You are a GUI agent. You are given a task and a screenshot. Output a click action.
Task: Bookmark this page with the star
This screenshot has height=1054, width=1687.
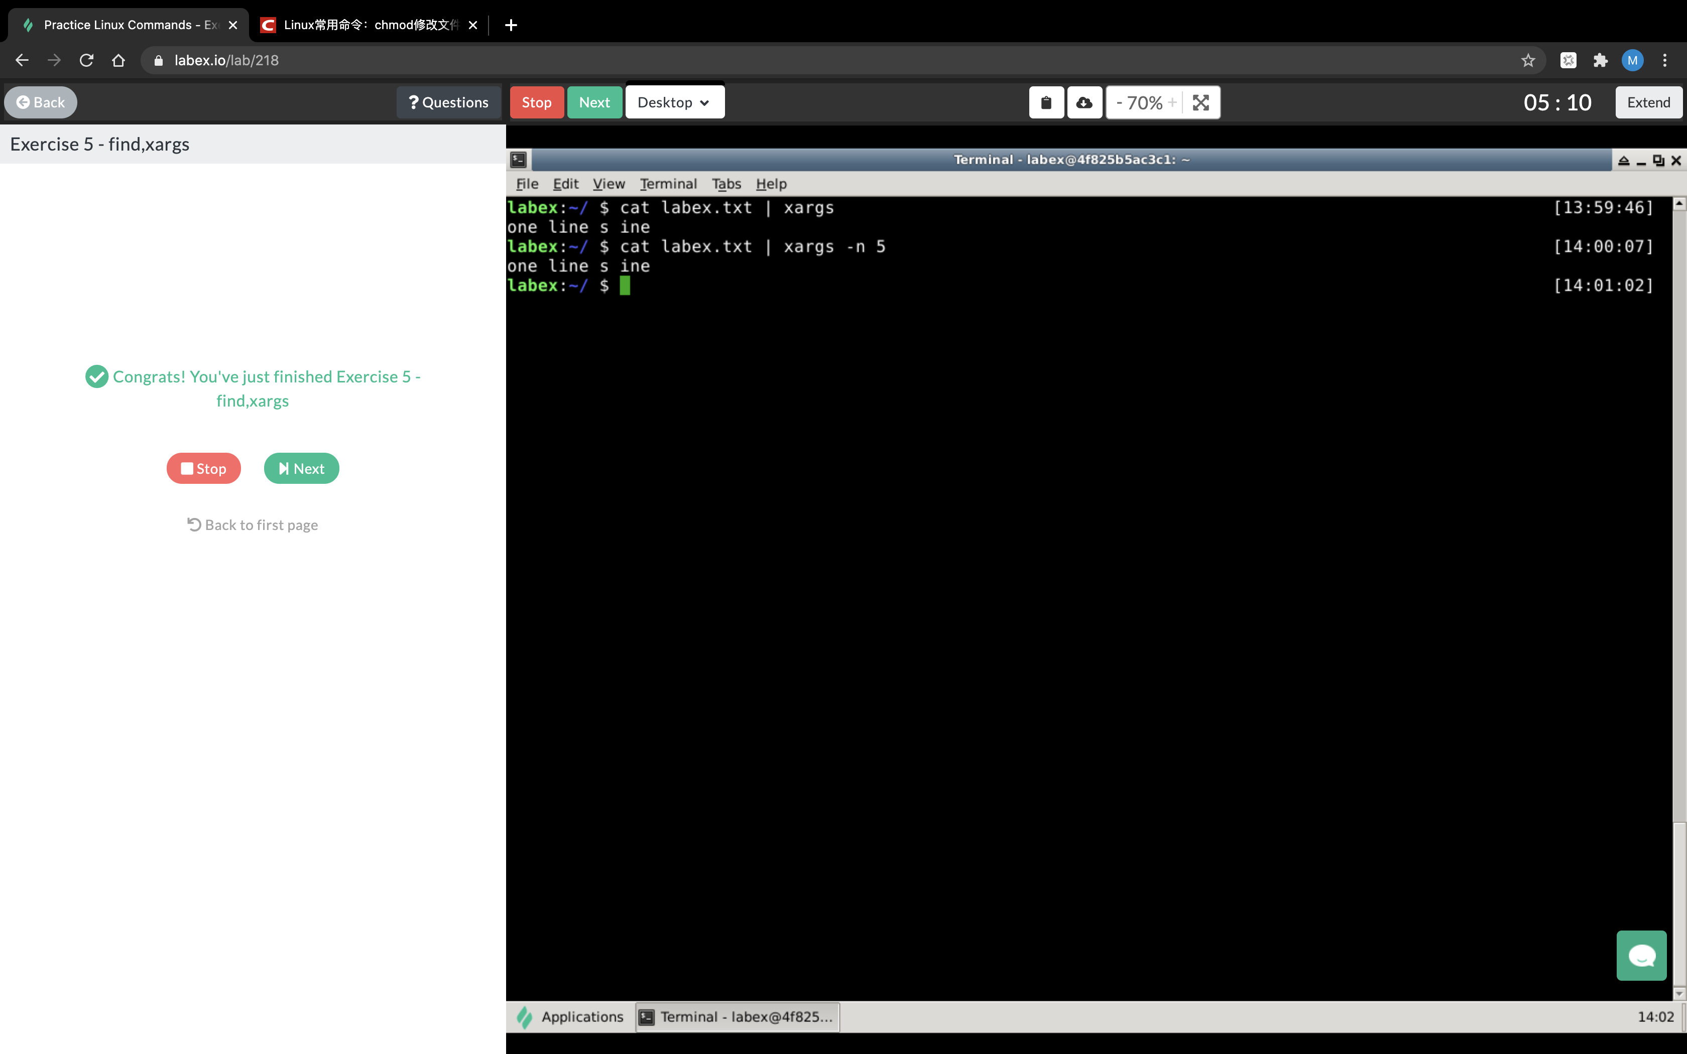click(1528, 61)
